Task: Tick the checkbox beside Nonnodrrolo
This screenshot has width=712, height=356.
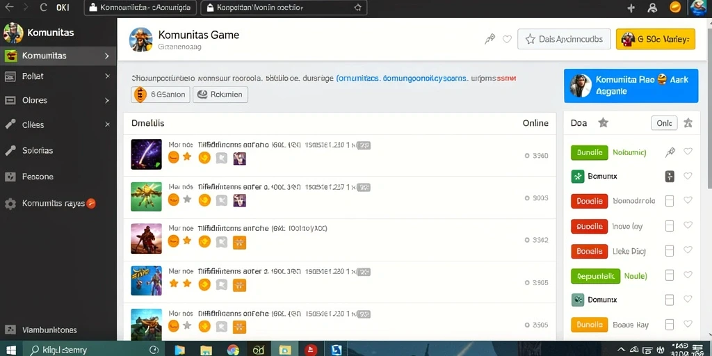Action: [670, 201]
